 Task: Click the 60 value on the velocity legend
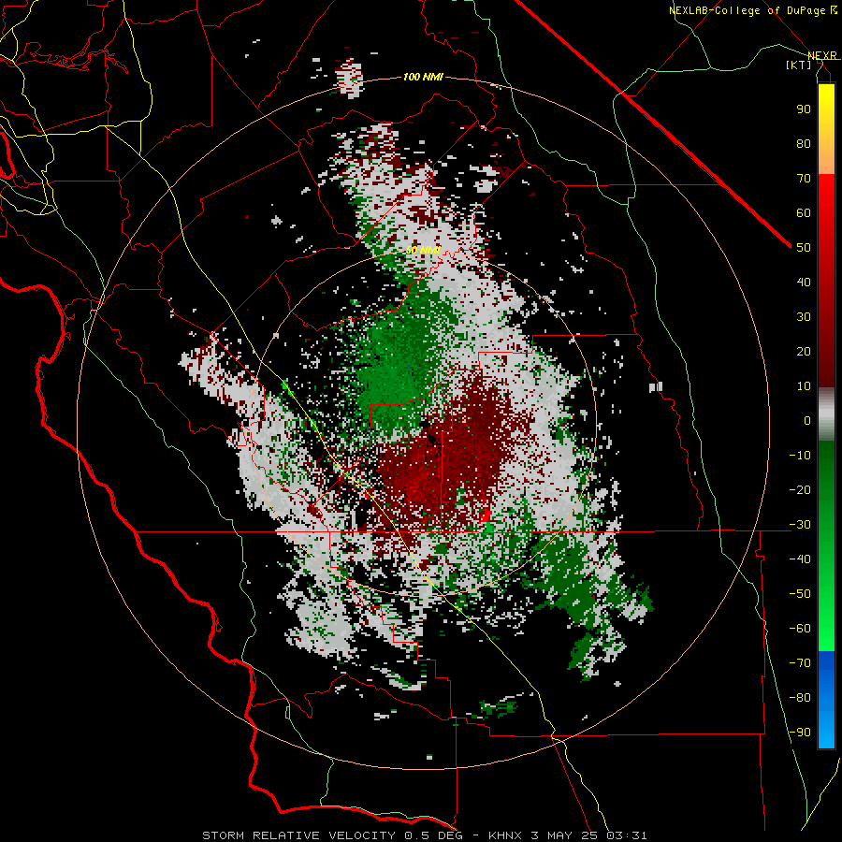pos(804,213)
